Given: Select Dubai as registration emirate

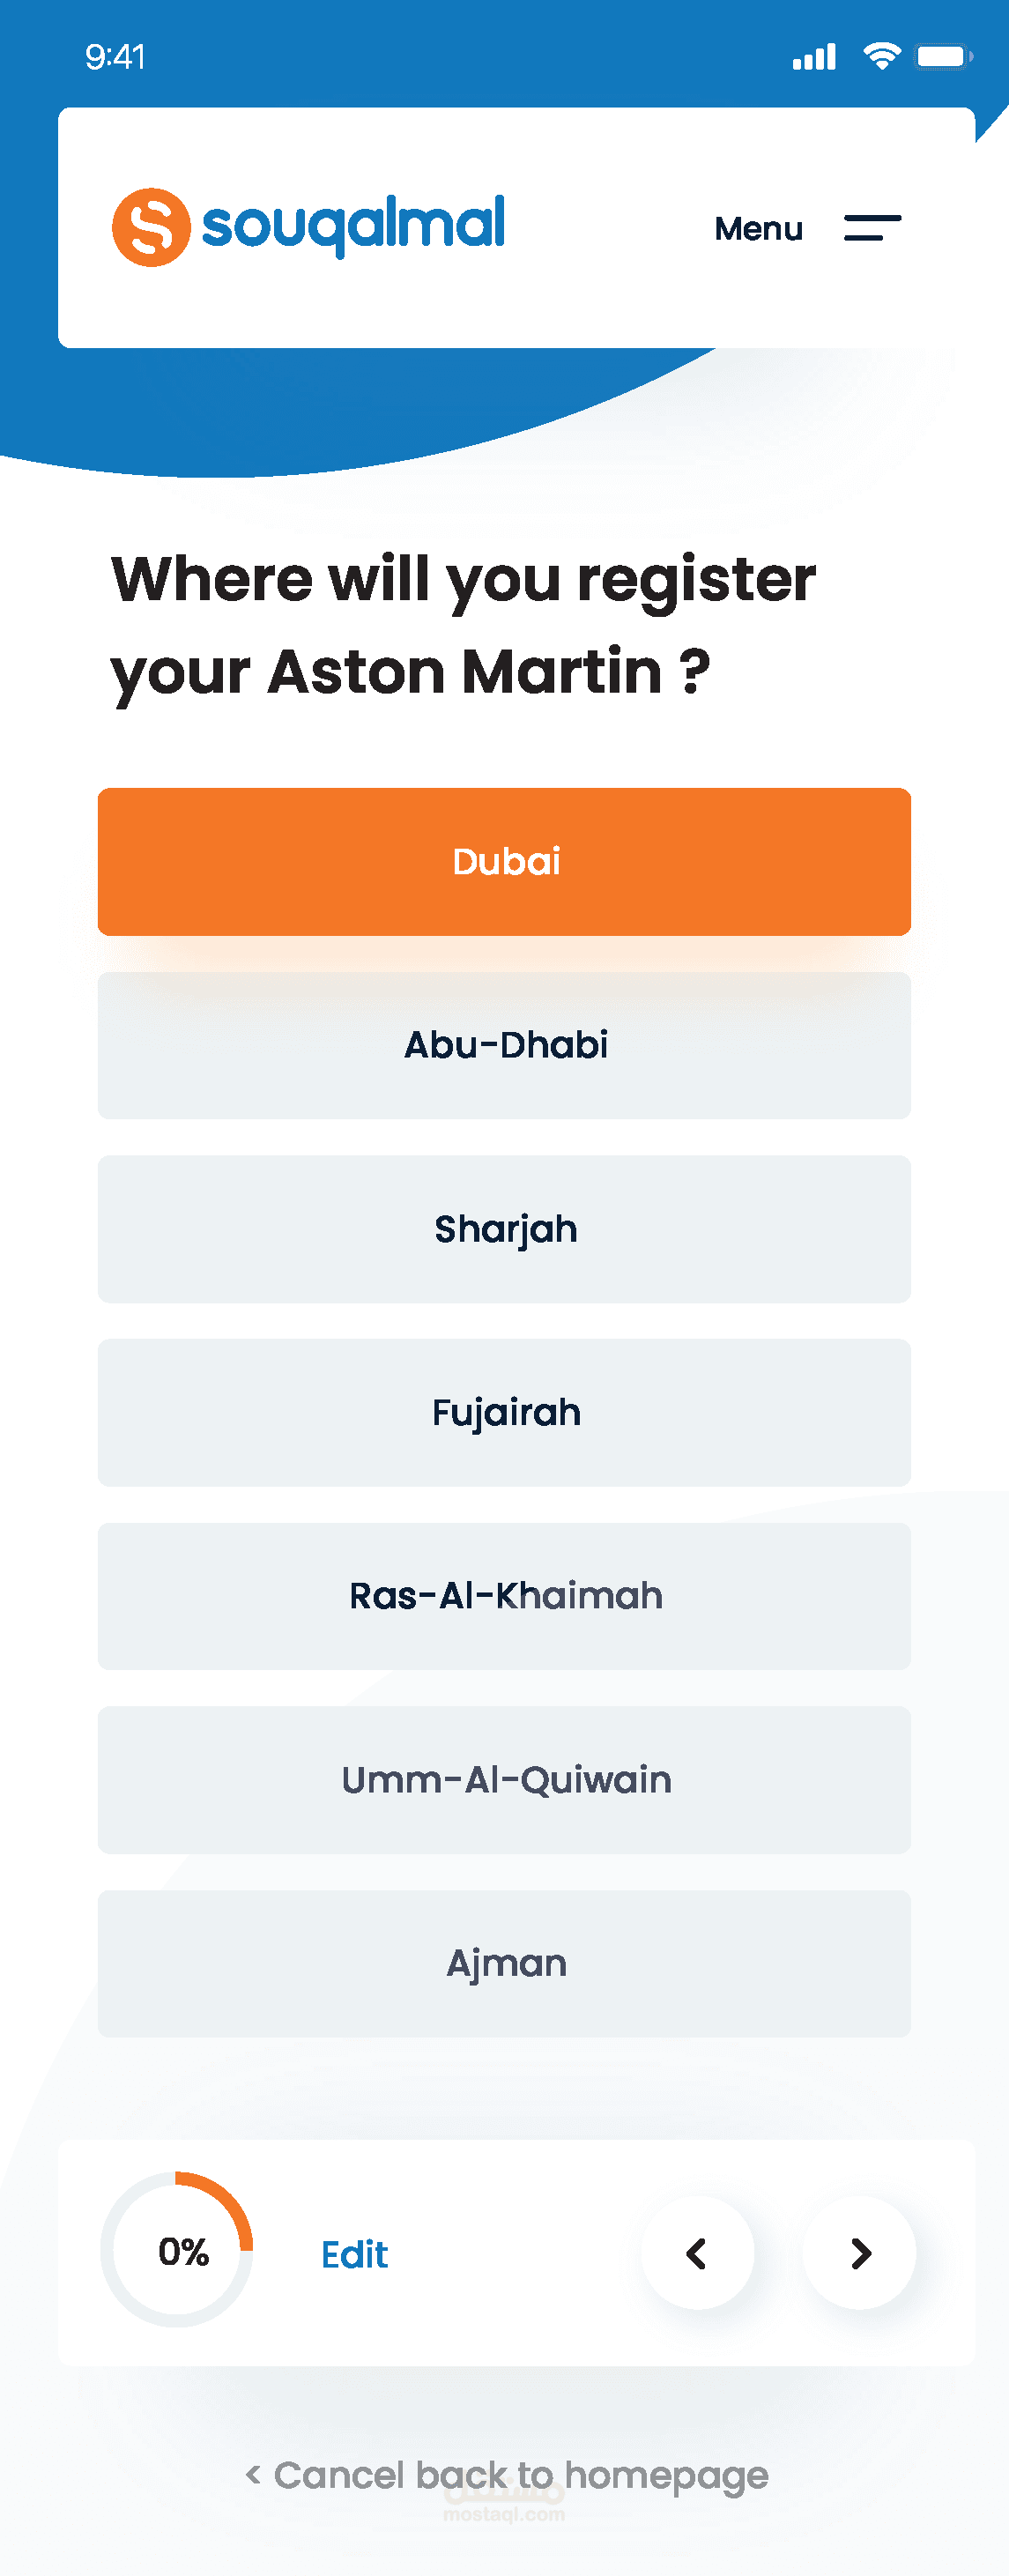Looking at the screenshot, I should [x=504, y=861].
